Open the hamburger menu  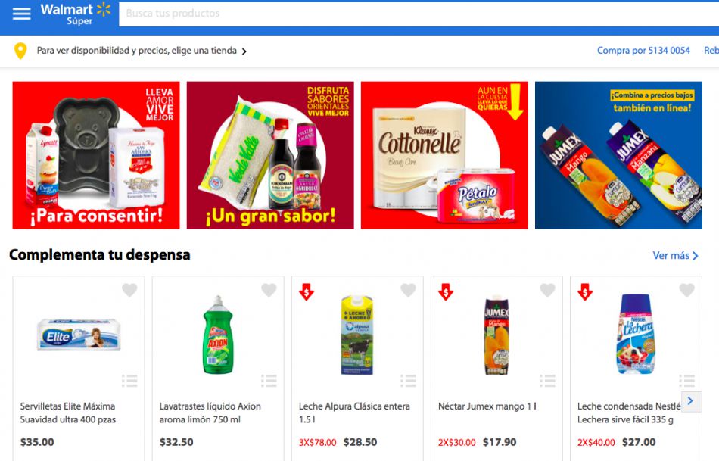tap(21, 14)
